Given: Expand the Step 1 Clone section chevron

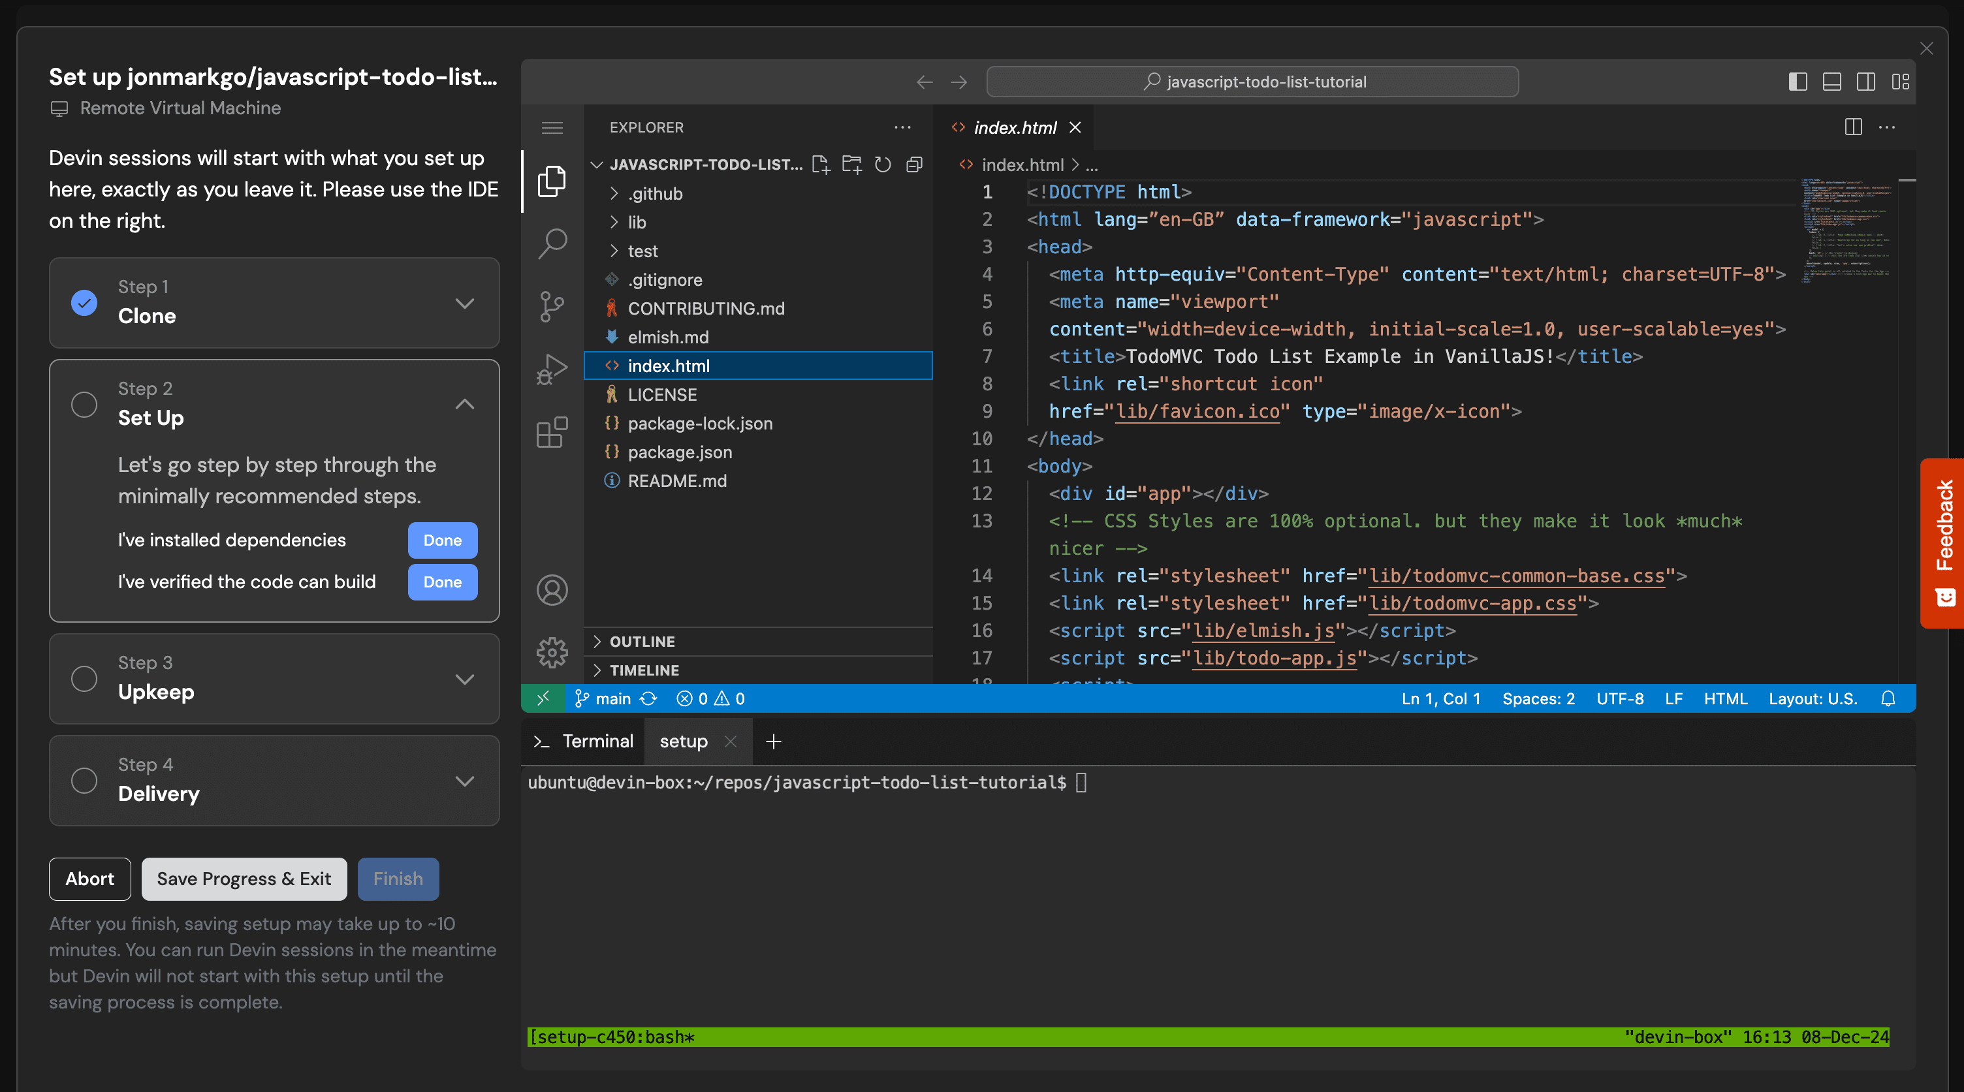Looking at the screenshot, I should 464,304.
